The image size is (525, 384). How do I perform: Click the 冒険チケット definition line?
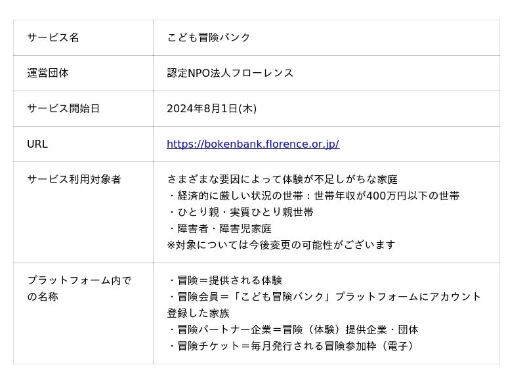pyautogui.click(x=290, y=346)
